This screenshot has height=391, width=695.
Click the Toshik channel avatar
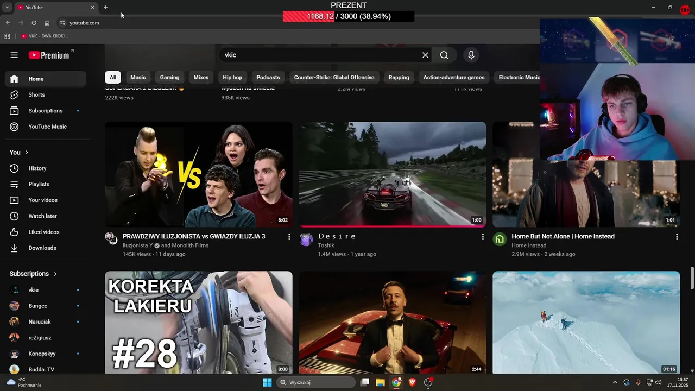(306, 239)
